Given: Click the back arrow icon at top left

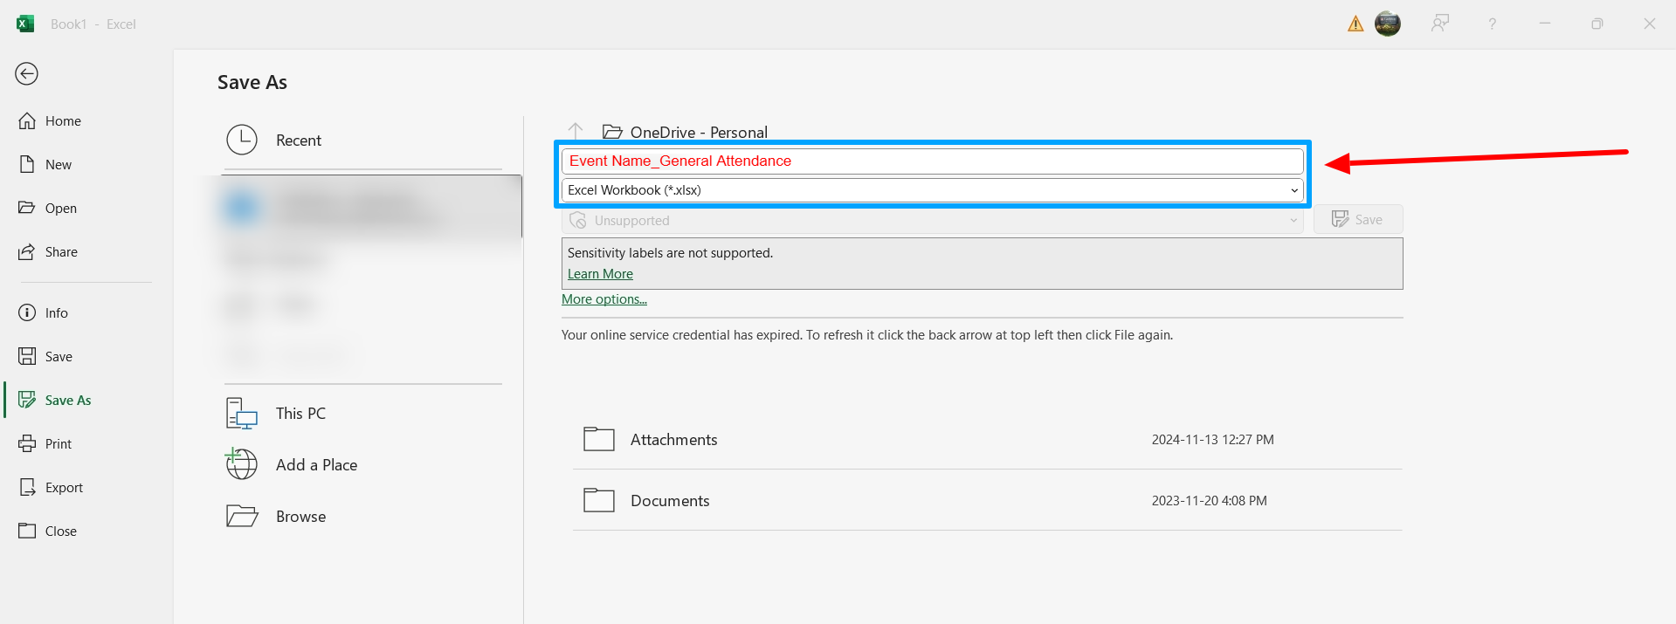Looking at the screenshot, I should 27,74.
